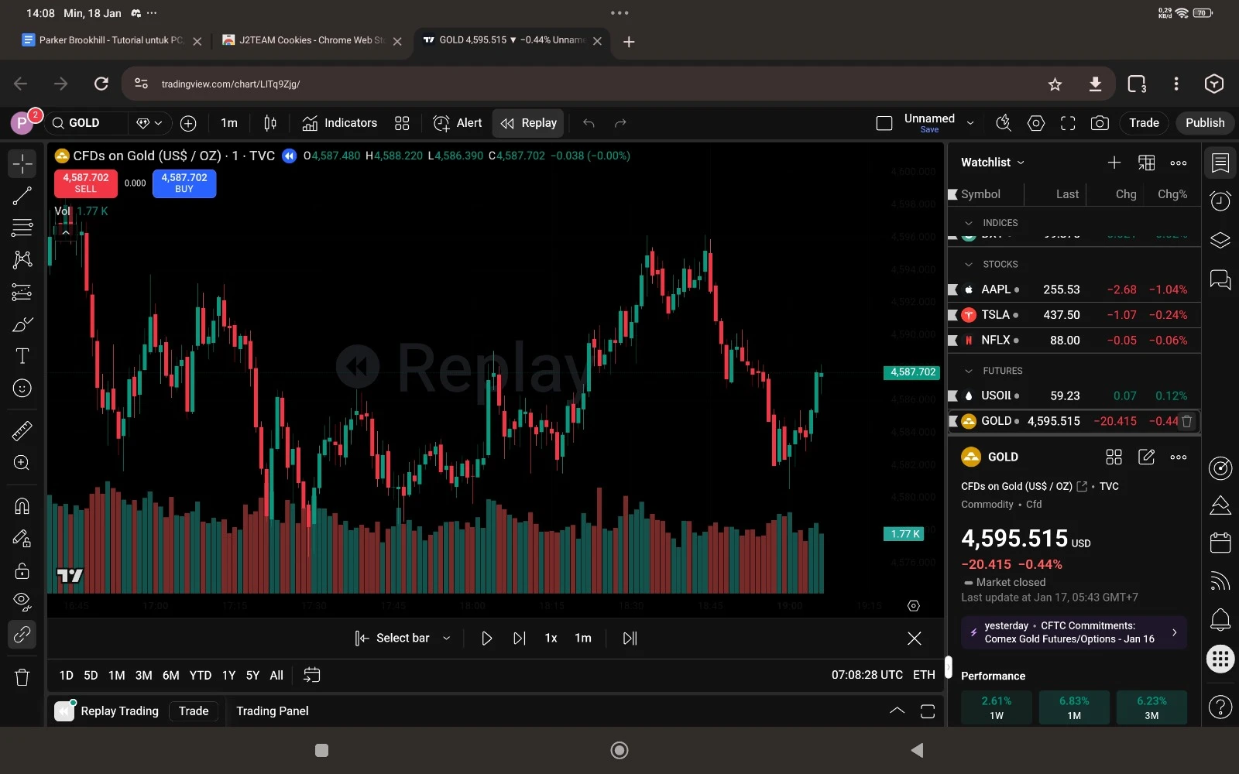1239x774 pixels.
Task: Select the zoom in tool
Action: [x=22, y=463]
